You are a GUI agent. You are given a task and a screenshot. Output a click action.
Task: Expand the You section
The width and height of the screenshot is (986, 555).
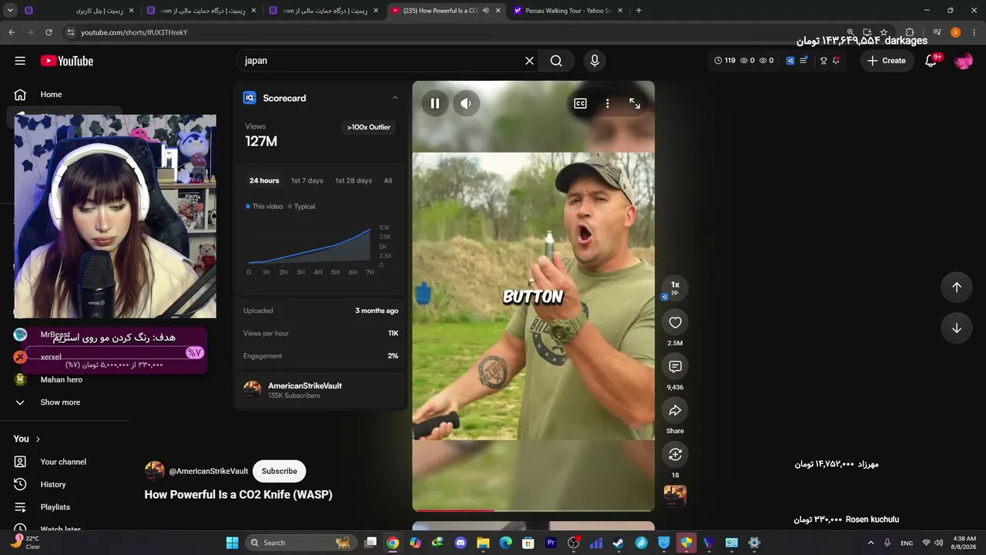27,439
